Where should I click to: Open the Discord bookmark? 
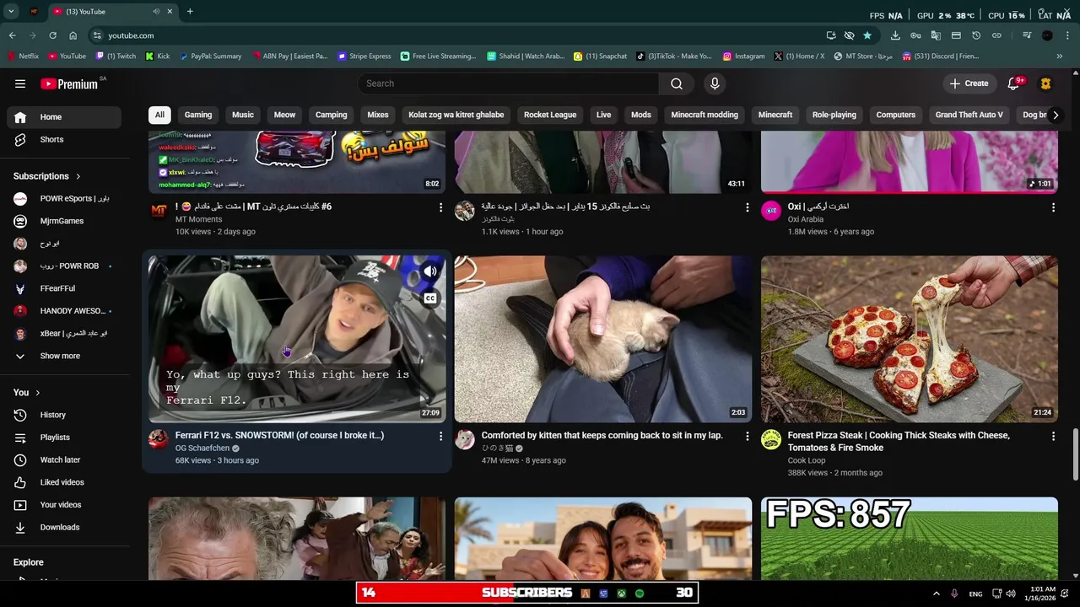point(941,56)
